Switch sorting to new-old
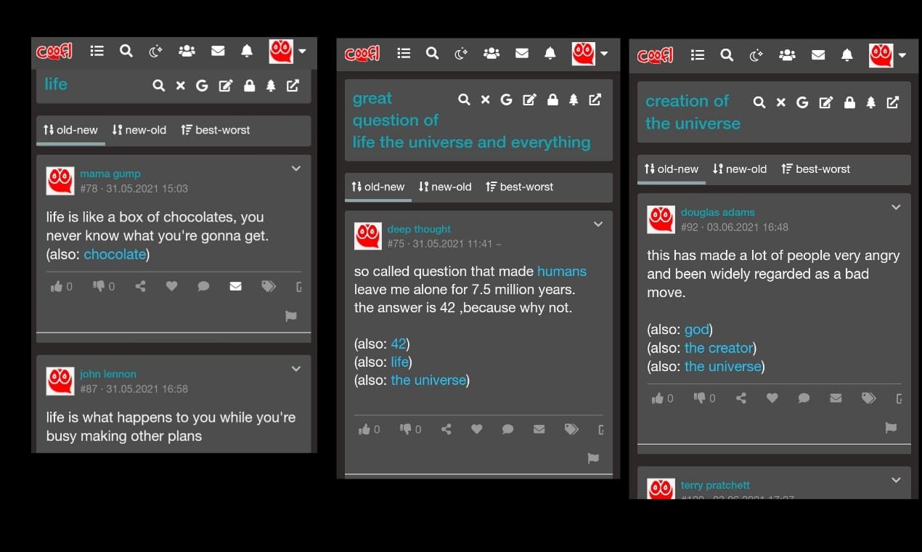 139,130
